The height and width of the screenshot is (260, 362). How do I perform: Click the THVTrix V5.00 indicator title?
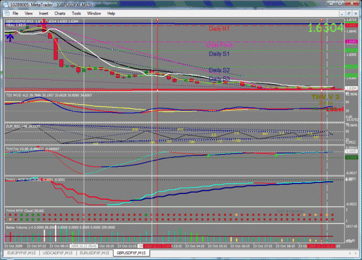(32, 149)
